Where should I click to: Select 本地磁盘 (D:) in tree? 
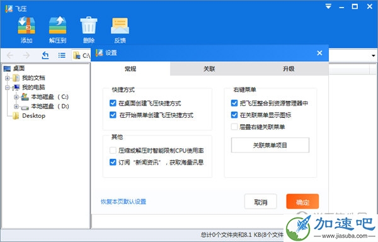pos(50,107)
